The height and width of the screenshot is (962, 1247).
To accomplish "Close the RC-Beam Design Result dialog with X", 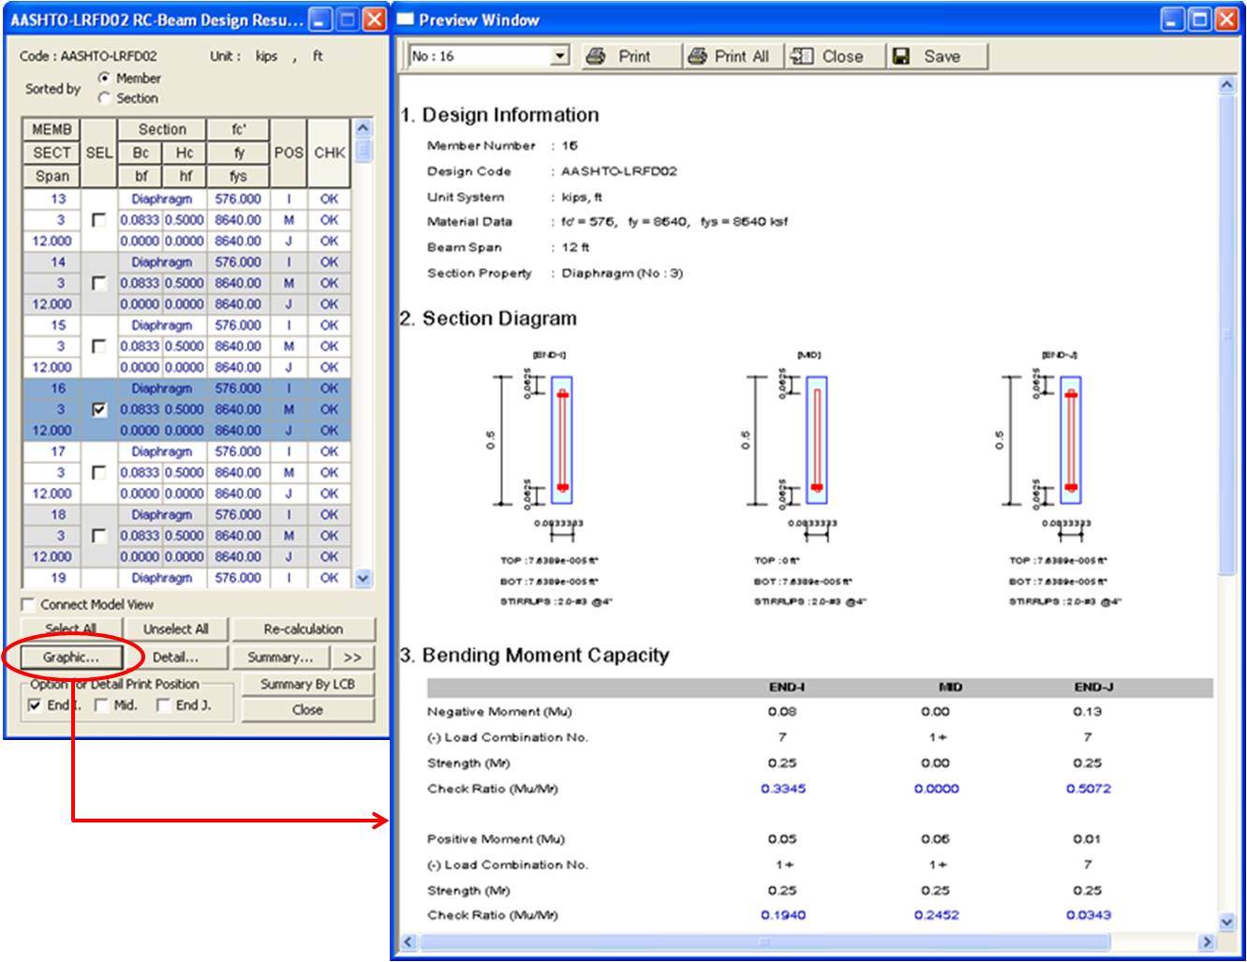I will (375, 20).
